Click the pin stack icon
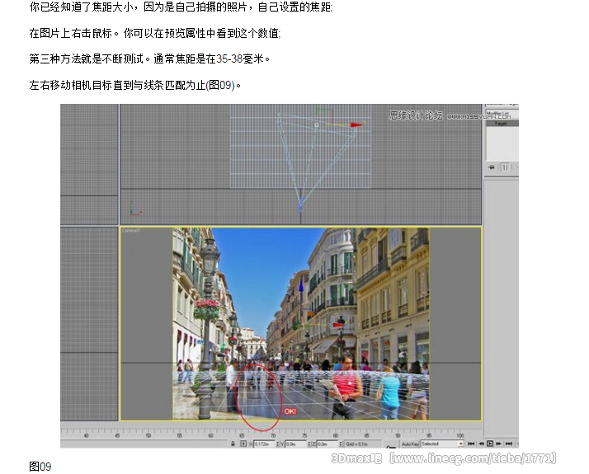The height and width of the screenshot is (474, 589). [492, 167]
